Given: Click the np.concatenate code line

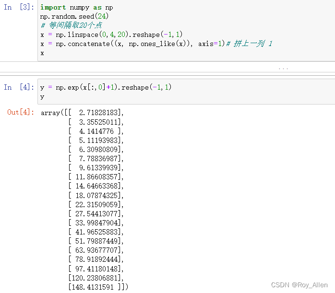Looking at the screenshot, I should [x=156, y=44].
